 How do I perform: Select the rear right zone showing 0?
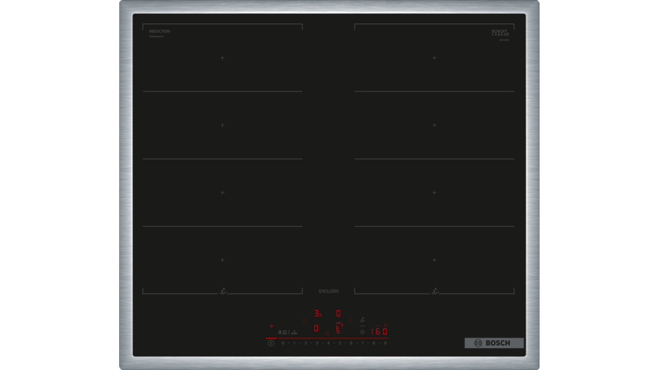coord(338,314)
